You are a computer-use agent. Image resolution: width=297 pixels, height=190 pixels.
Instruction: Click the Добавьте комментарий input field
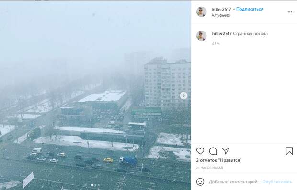(235, 182)
